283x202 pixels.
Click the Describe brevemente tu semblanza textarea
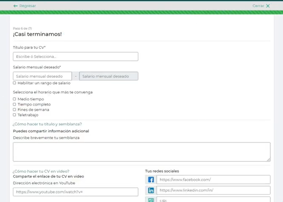142,152
